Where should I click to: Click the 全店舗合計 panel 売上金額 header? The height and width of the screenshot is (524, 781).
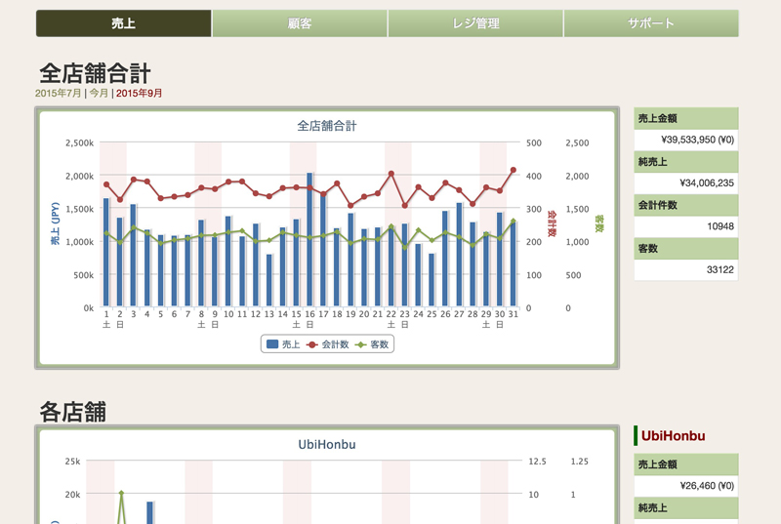686,118
